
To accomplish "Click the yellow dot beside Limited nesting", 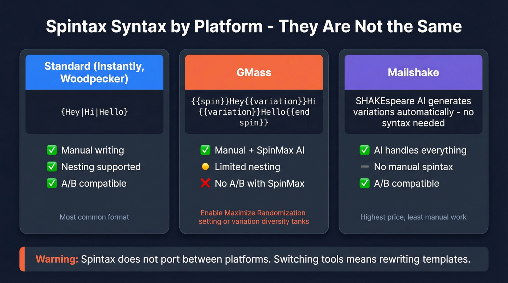I will tap(206, 167).
